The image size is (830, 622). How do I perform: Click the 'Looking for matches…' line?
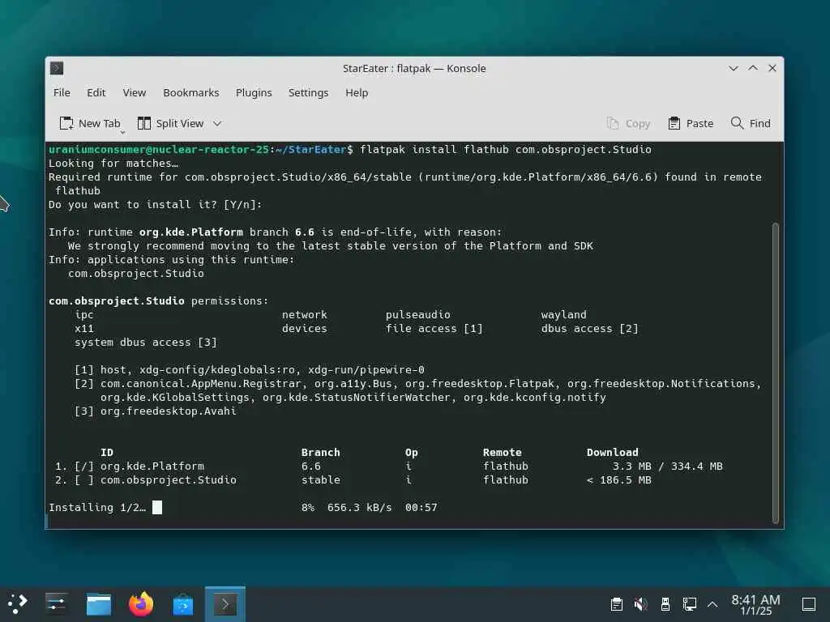[x=113, y=163]
